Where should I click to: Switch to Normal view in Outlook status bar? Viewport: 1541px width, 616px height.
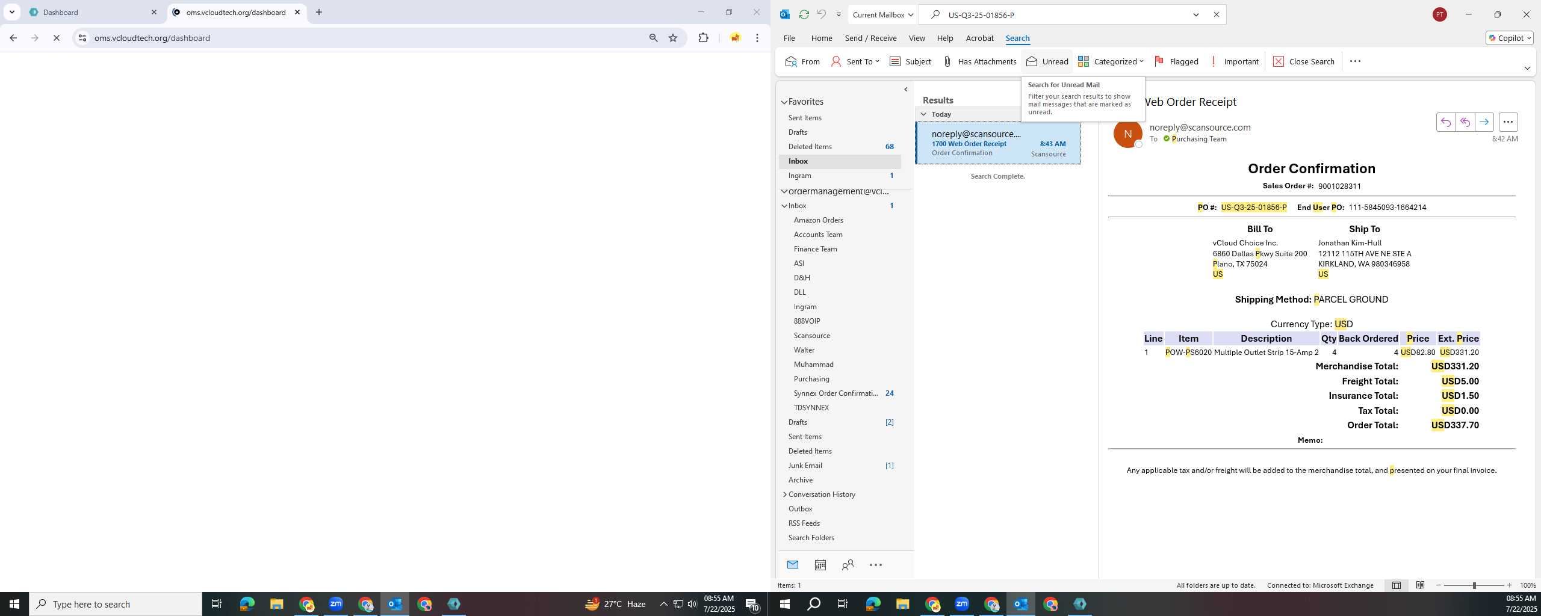(1396, 585)
